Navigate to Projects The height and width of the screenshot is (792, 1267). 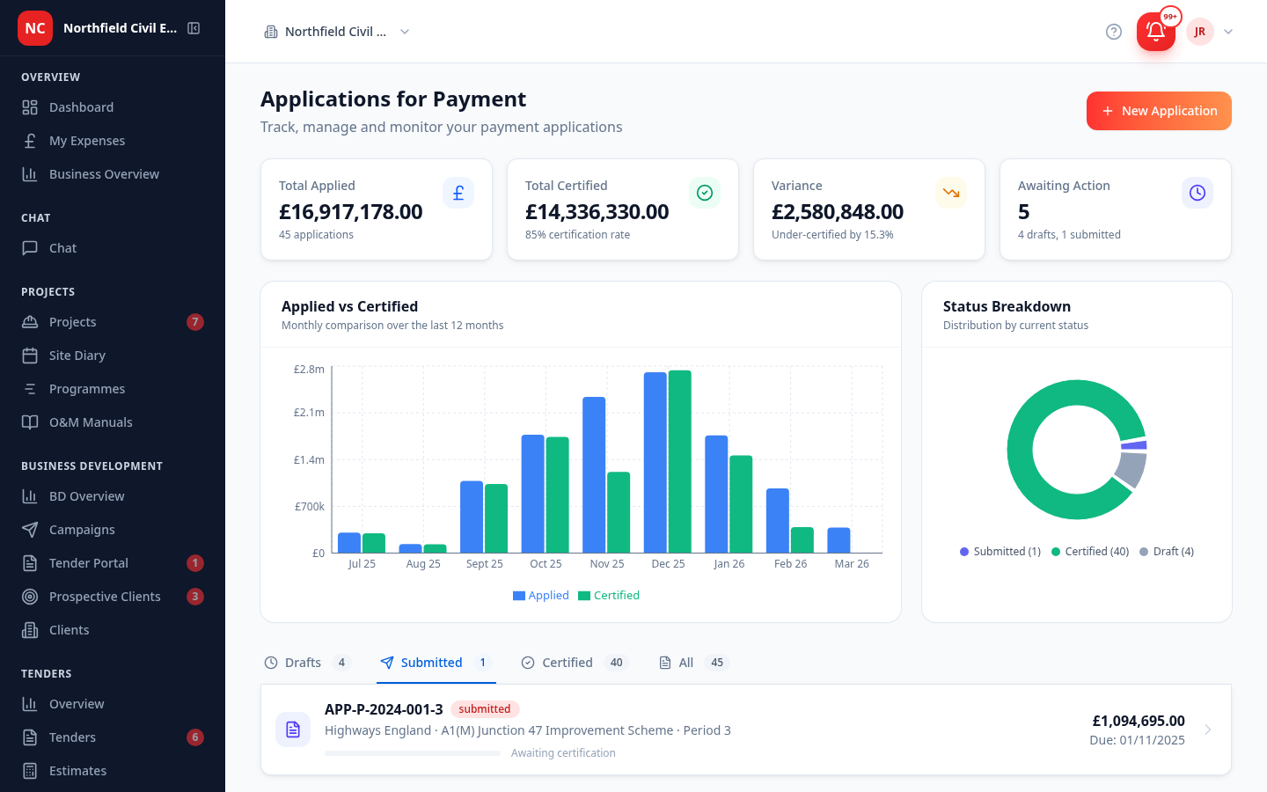tap(113, 322)
